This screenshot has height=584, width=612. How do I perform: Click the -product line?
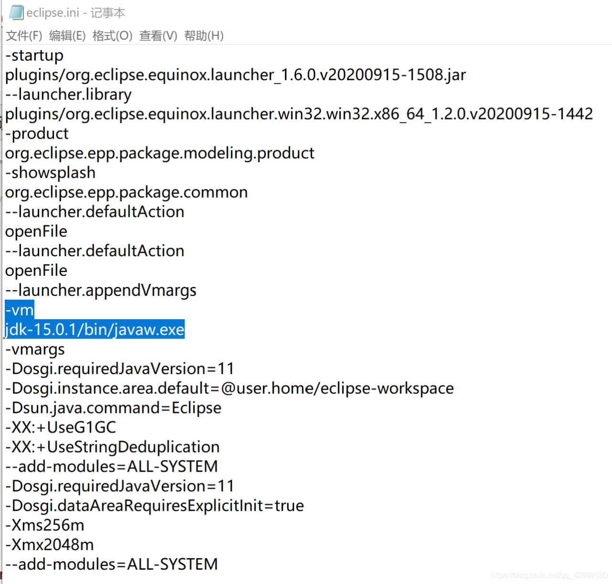click(37, 134)
